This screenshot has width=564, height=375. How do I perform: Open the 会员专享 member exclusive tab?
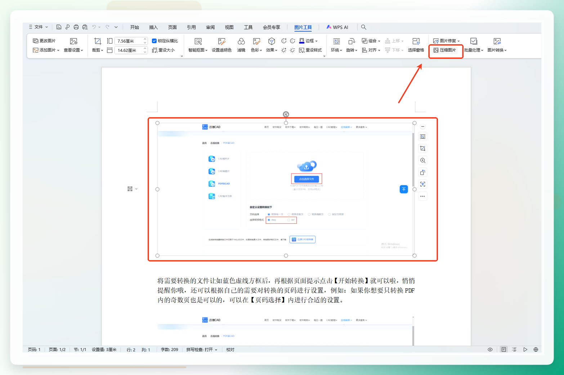click(272, 27)
